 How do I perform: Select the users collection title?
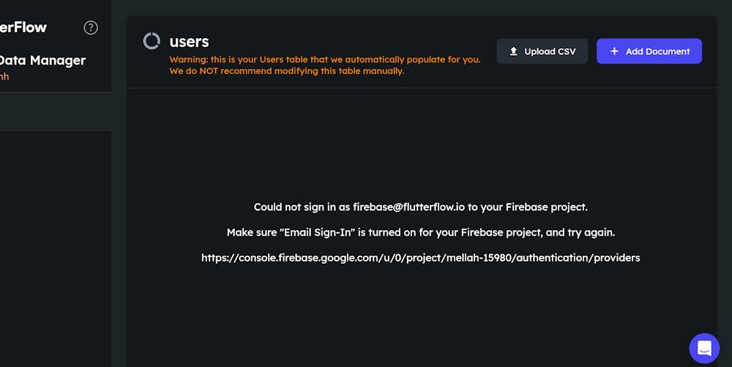pos(189,42)
